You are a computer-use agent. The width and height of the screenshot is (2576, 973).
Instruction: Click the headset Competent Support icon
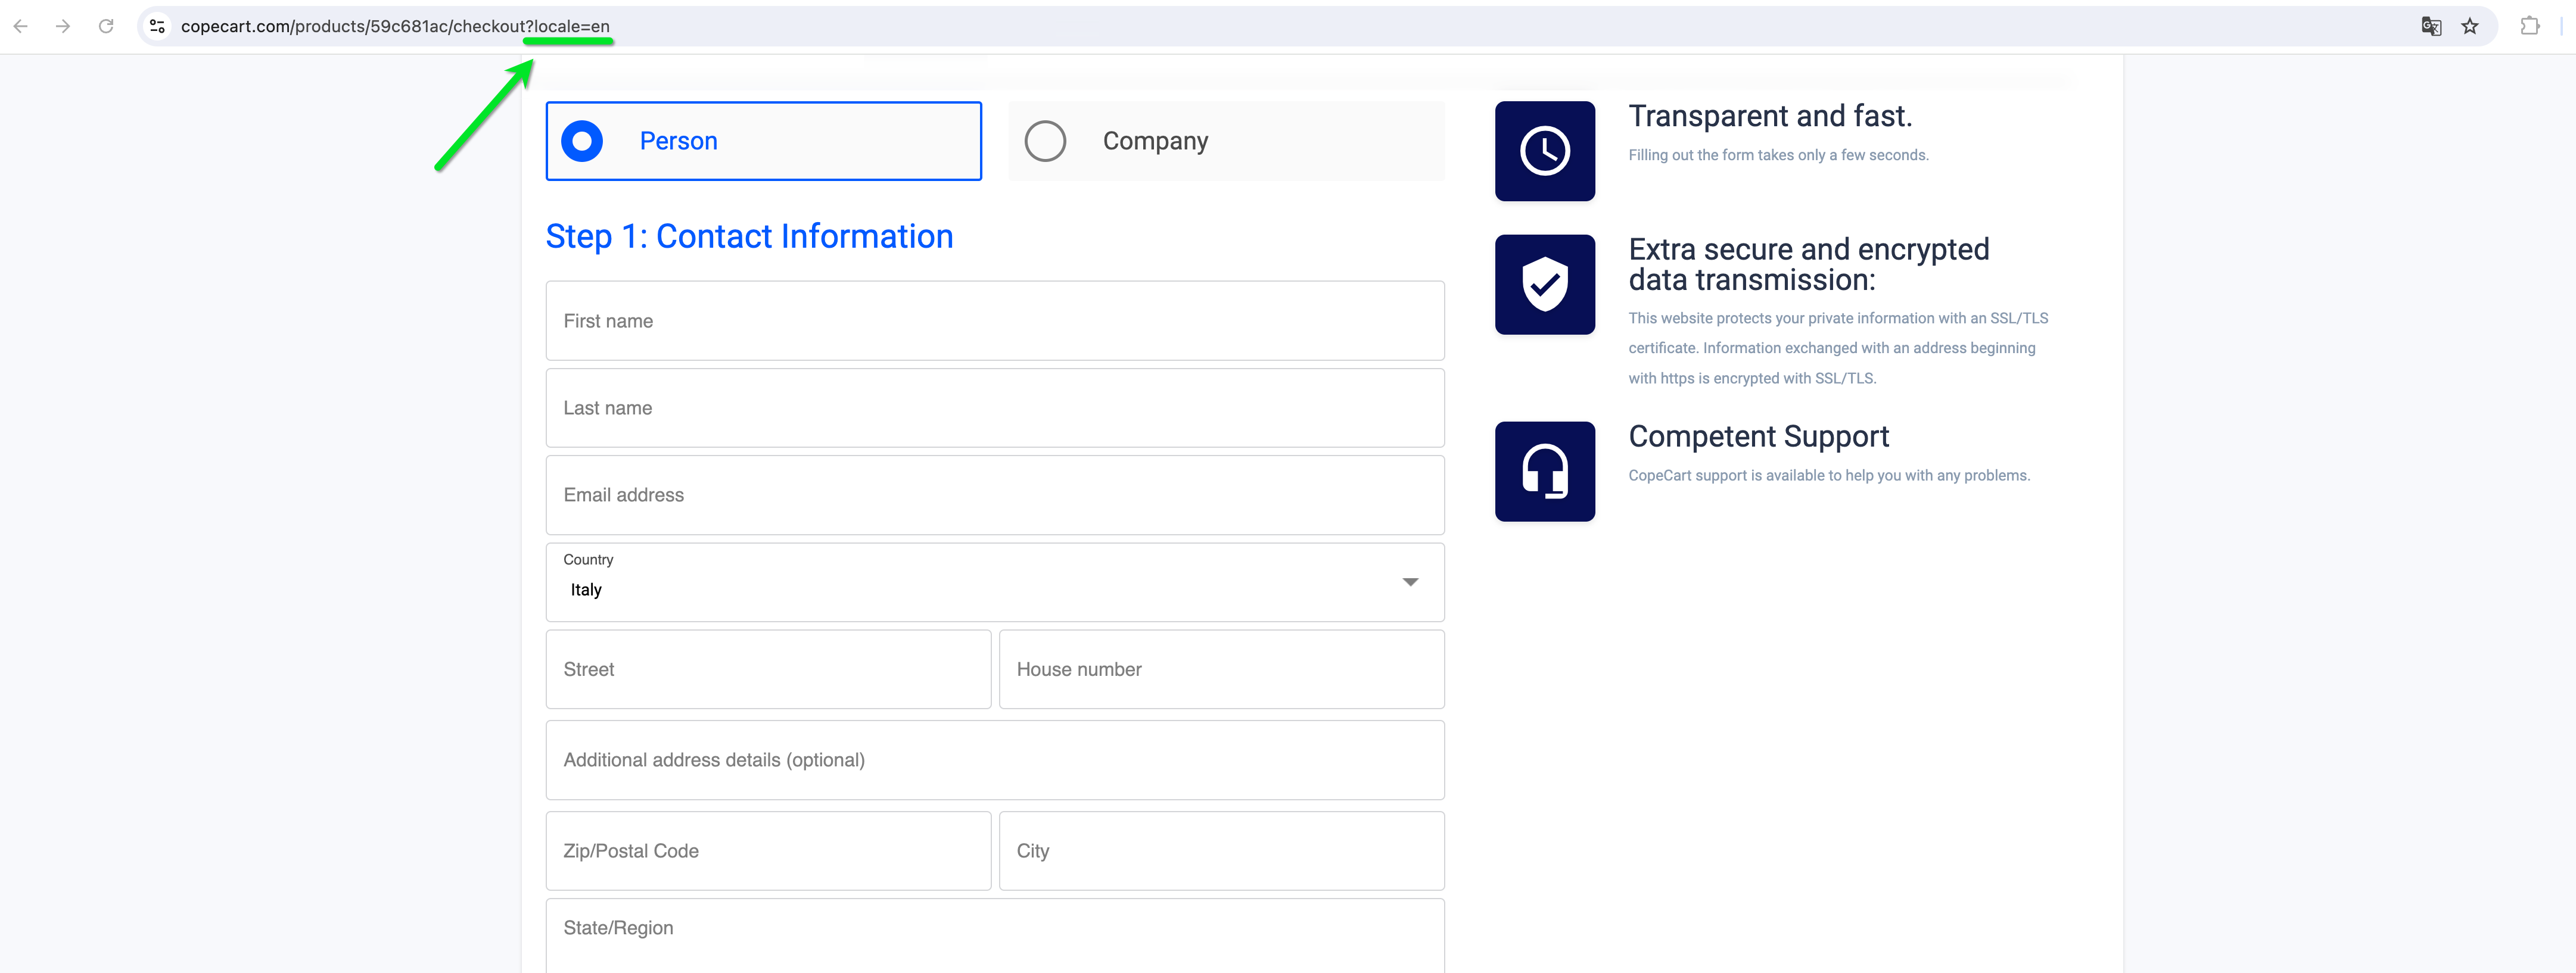[x=1544, y=471]
